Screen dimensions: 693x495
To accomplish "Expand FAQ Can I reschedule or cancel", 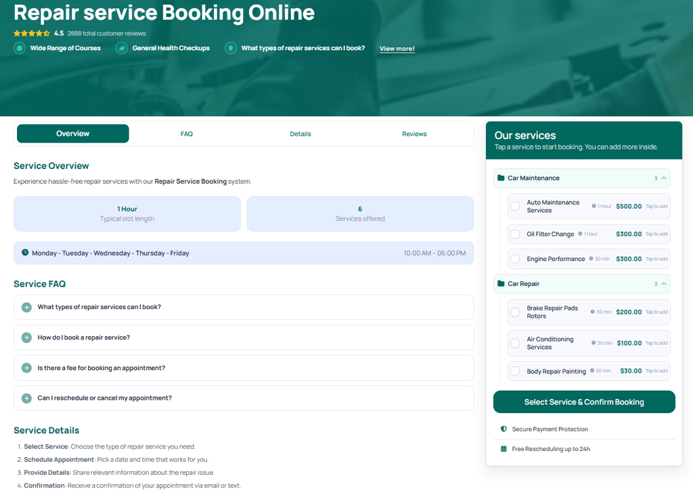I will click(244, 398).
